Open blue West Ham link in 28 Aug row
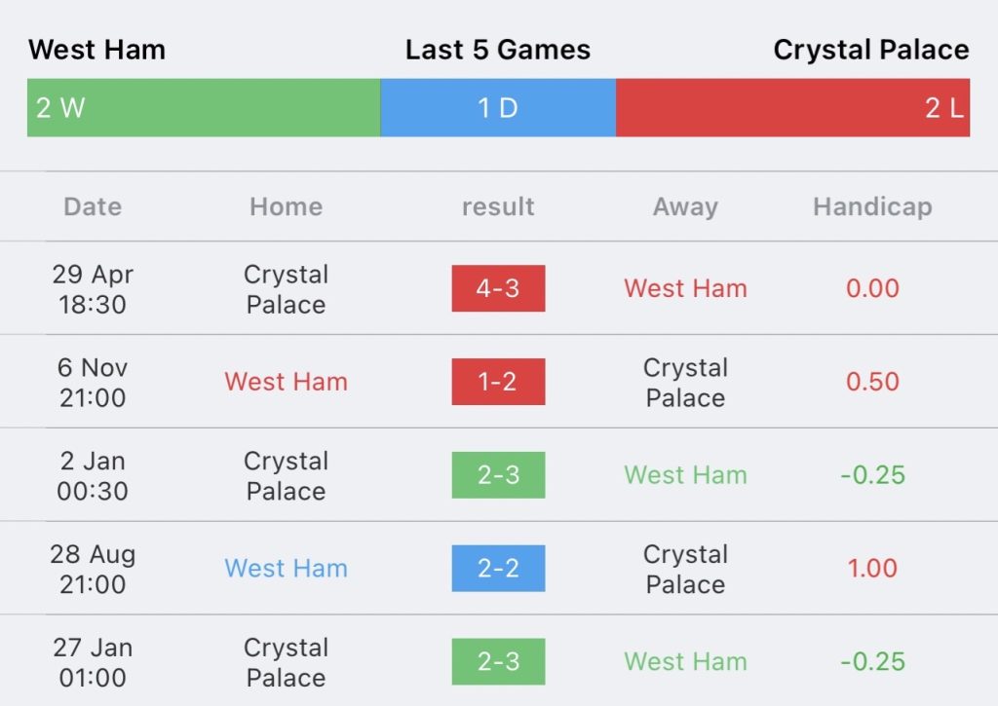This screenshot has width=998, height=706. [x=286, y=569]
